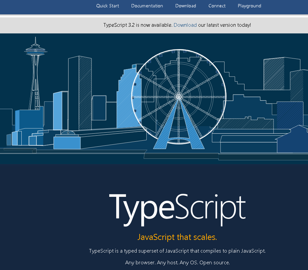Image resolution: width=308 pixels, height=270 pixels.
Task: Select the 'JavaScript that scales' tagline
Action: click(177, 237)
